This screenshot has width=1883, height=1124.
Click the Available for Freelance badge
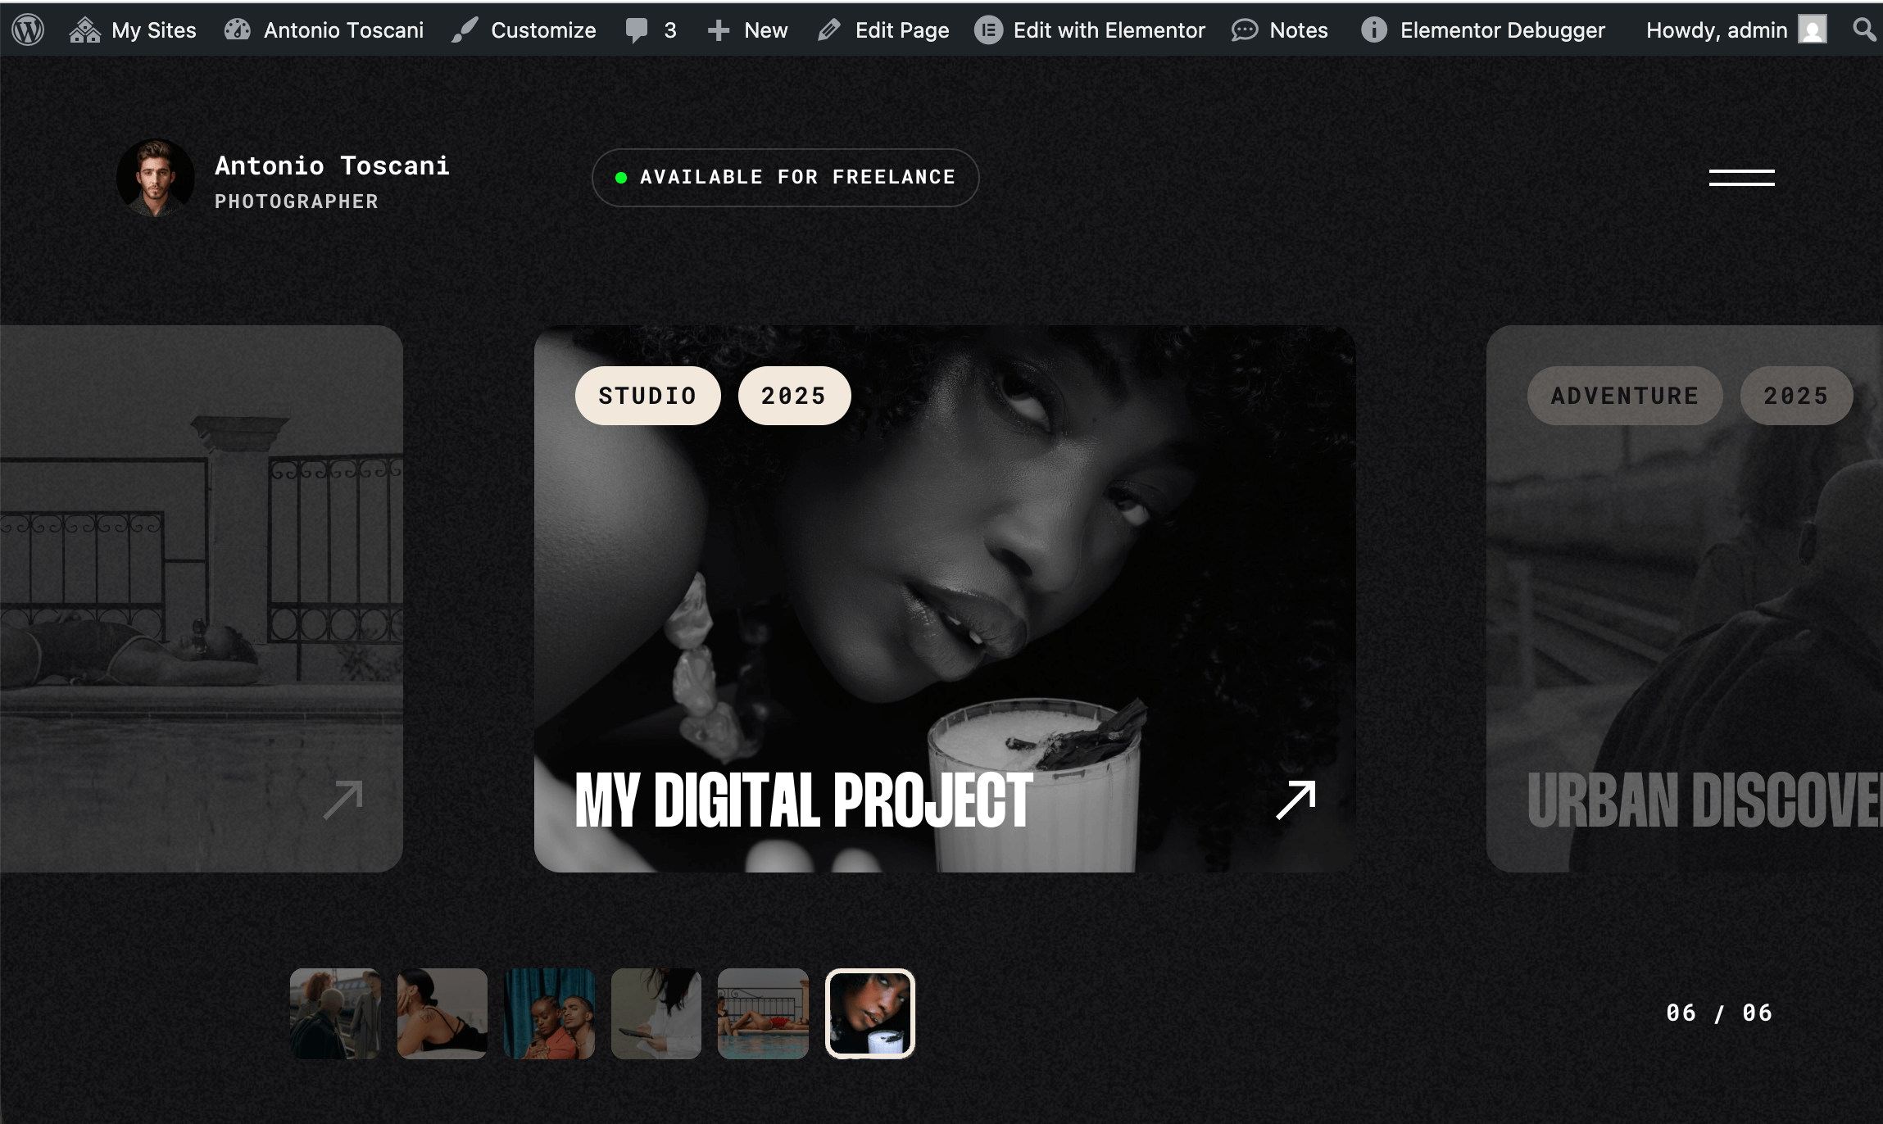785,177
